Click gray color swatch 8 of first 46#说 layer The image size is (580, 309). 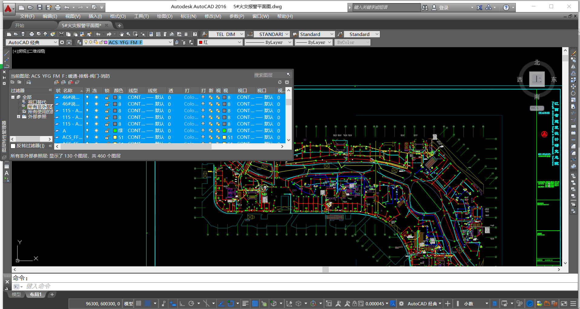[x=115, y=97]
